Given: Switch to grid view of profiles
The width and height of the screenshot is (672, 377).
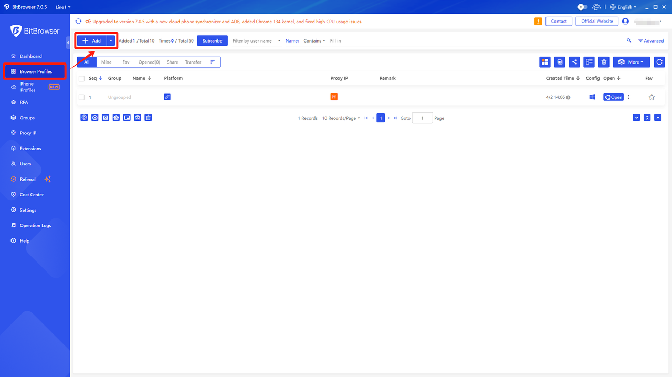Looking at the screenshot, I should (x=544, y=61).
